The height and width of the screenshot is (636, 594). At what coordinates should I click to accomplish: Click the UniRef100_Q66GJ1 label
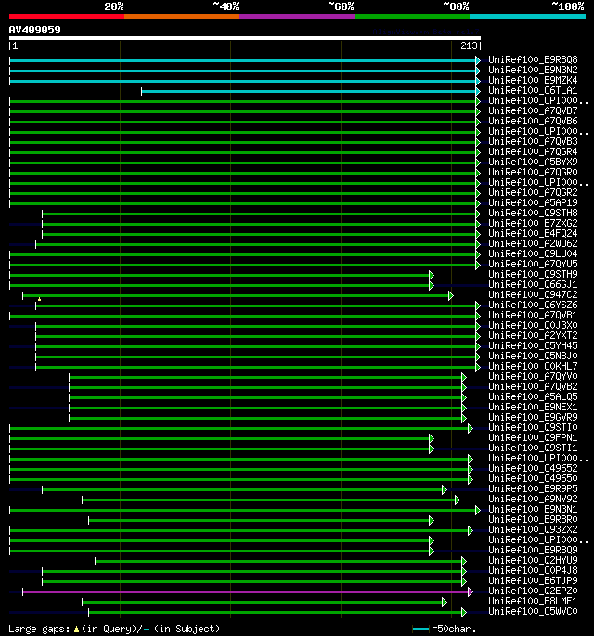533,284
